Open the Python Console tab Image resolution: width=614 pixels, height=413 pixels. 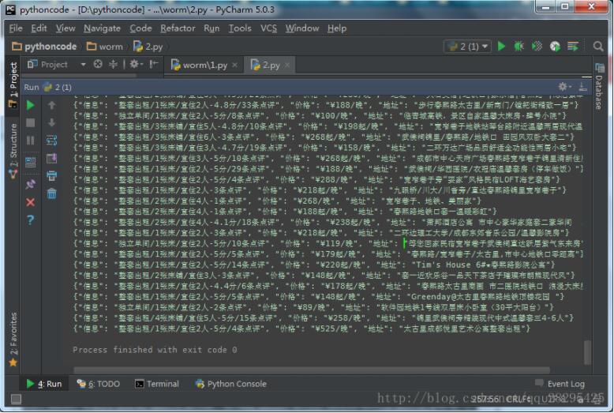pyautogui.click(x=231, y=384)
